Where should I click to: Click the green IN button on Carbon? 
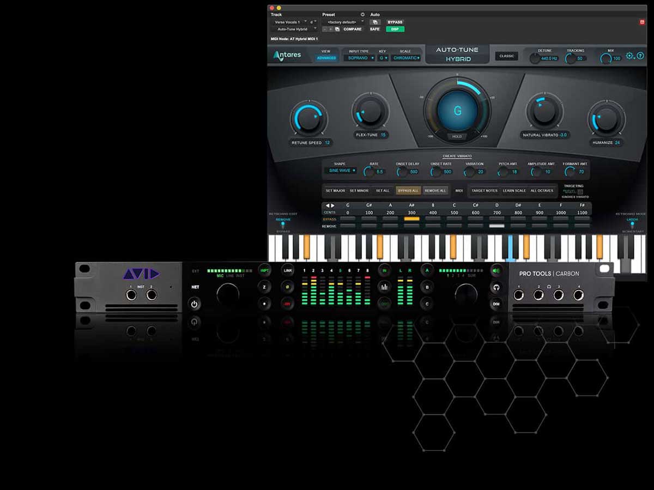[x=385, y=270]
